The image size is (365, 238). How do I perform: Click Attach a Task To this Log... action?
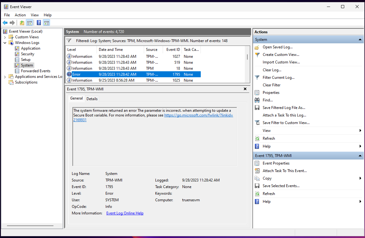(x=284, y=115)
